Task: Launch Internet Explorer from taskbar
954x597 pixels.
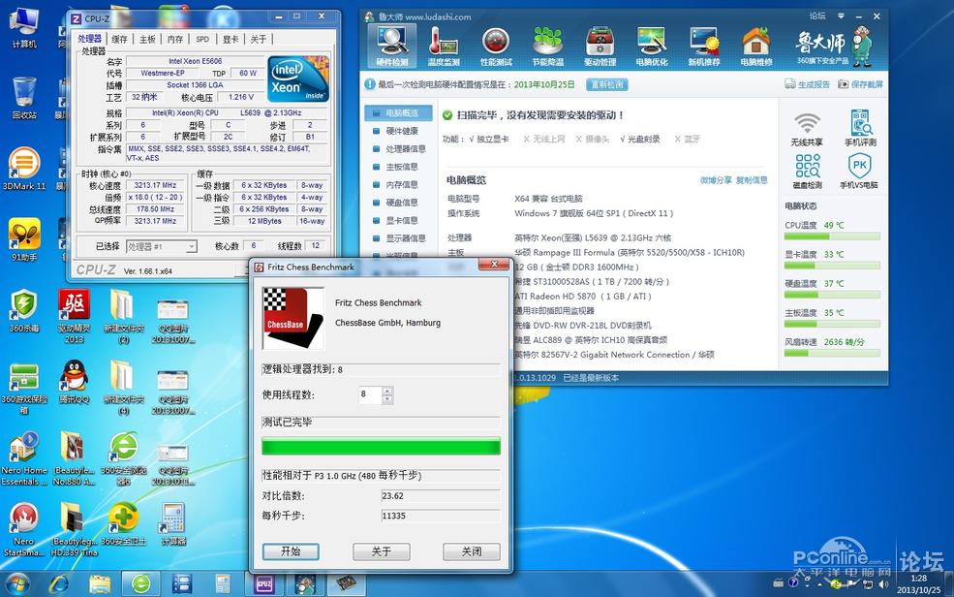Action: (x=58, y=584)
